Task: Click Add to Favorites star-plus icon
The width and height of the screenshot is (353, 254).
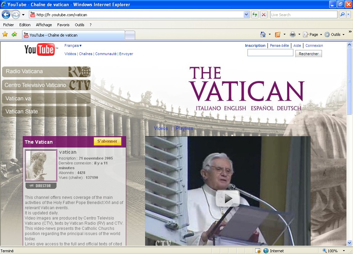Action: click(x=14, y=34)
